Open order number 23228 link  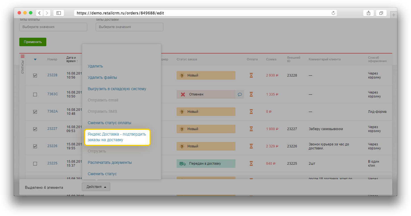coord(52,75)
